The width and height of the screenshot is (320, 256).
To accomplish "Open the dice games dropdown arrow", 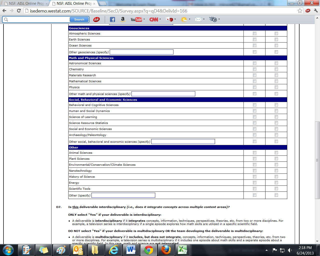I will [x=175, y=19].
